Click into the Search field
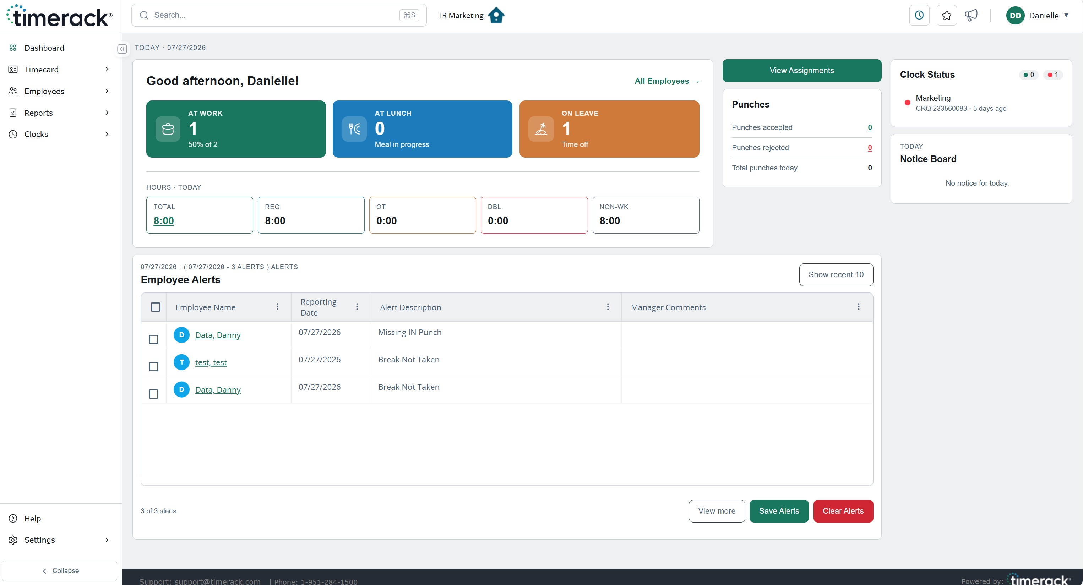The image size is (1083, 585). coord(279,15)
